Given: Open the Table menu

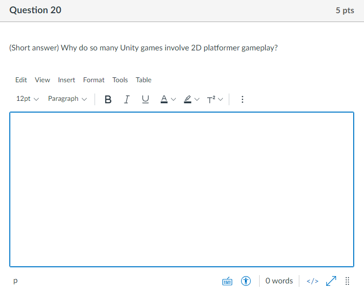Looking at the screenshot, I should [144, 80].
